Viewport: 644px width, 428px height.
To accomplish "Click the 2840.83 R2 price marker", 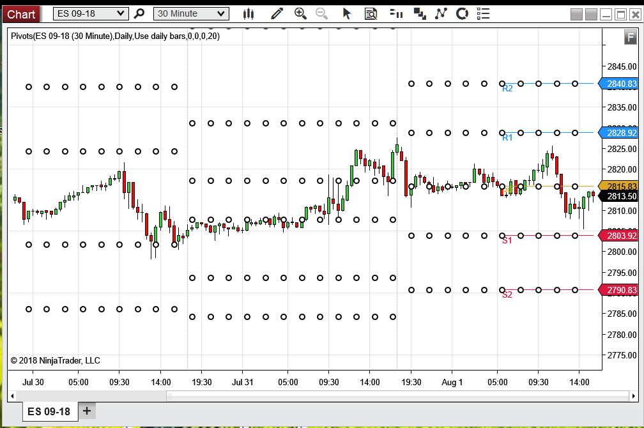I will [618, 84].
